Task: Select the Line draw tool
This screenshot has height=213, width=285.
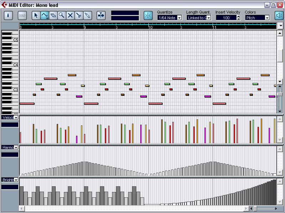Action: [x=45, y=16]
